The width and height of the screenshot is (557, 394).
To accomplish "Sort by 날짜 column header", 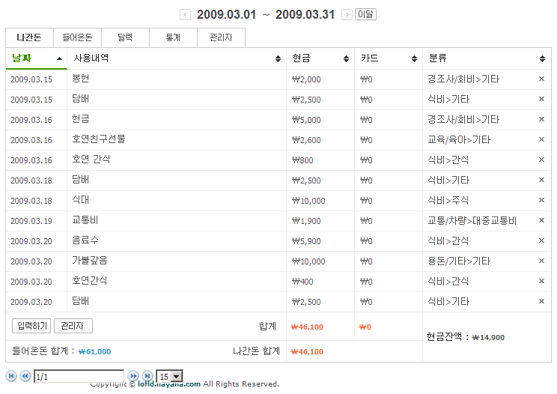I will pyautogui.click(x=37, y=58).
